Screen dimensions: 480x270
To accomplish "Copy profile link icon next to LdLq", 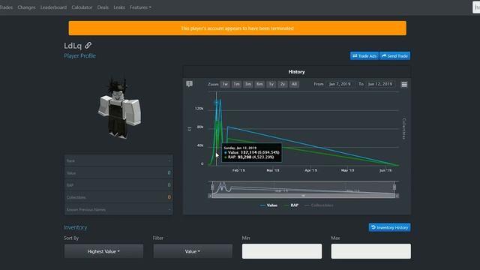I will (88, 45).
